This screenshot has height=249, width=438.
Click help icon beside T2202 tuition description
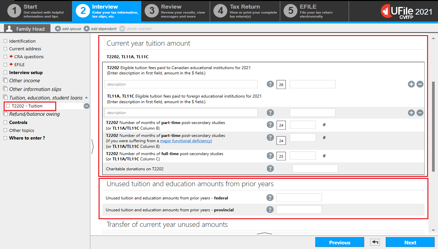tap(270, 84)
